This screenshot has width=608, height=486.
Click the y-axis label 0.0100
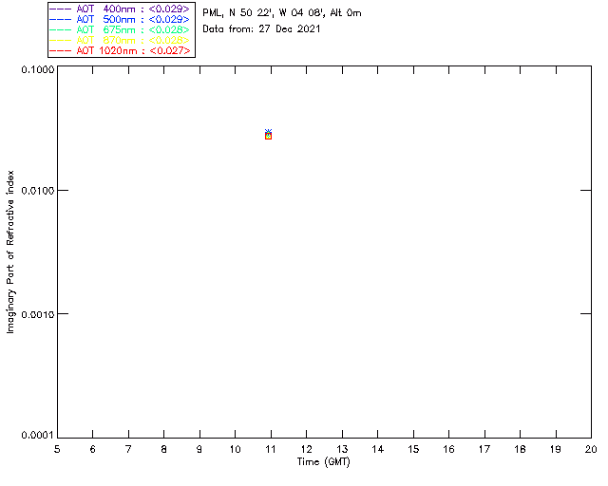click(x=38, y=191)
